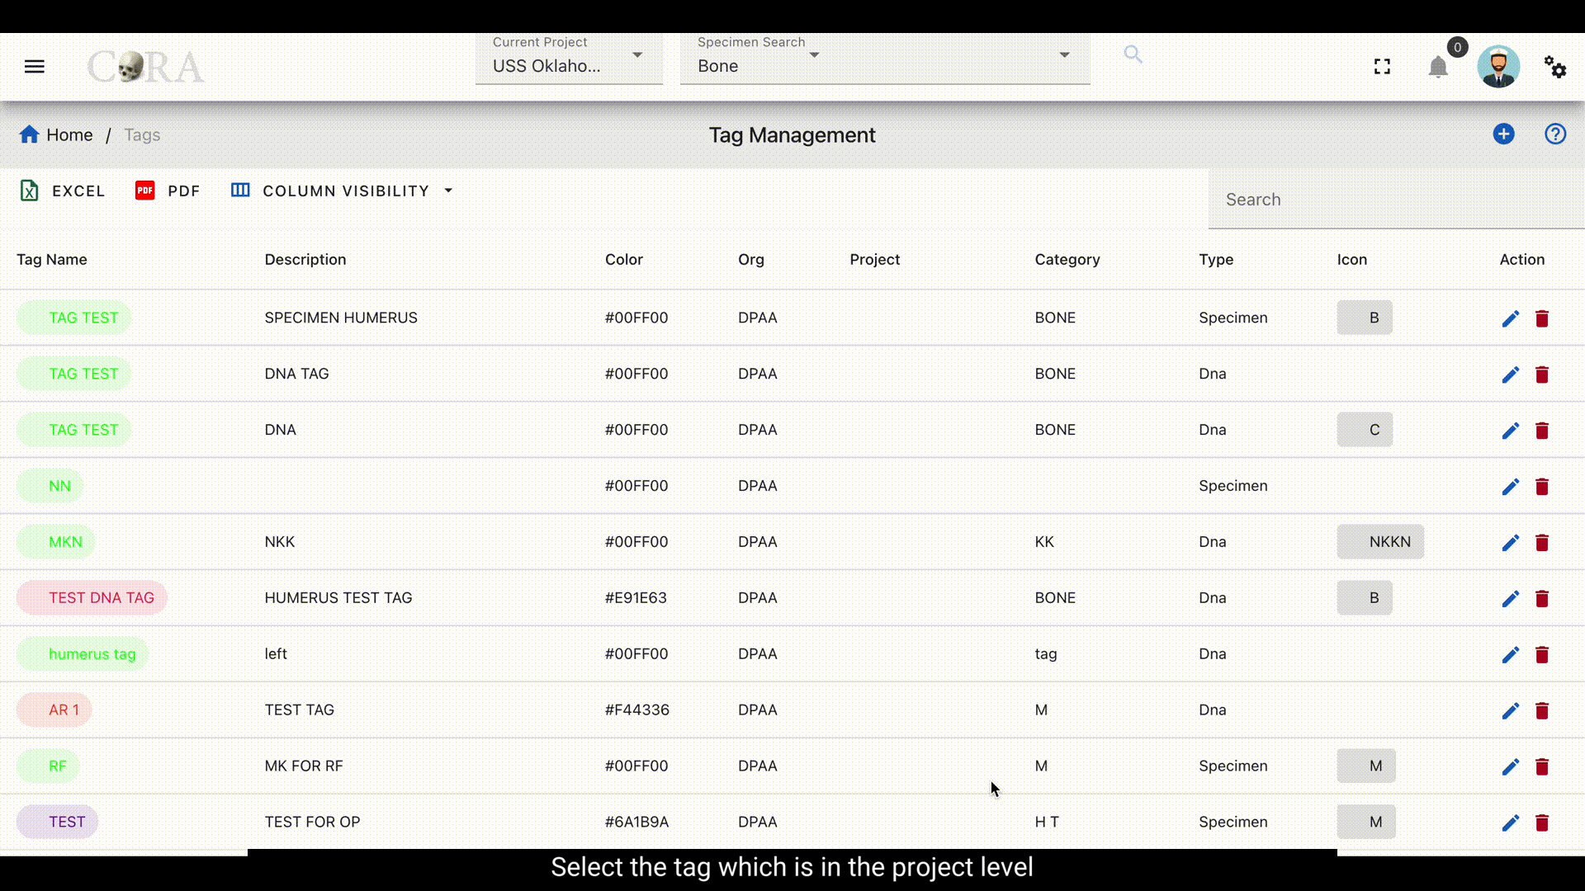
Task: Edit the MKN tag
Action: pos(1510,543)
